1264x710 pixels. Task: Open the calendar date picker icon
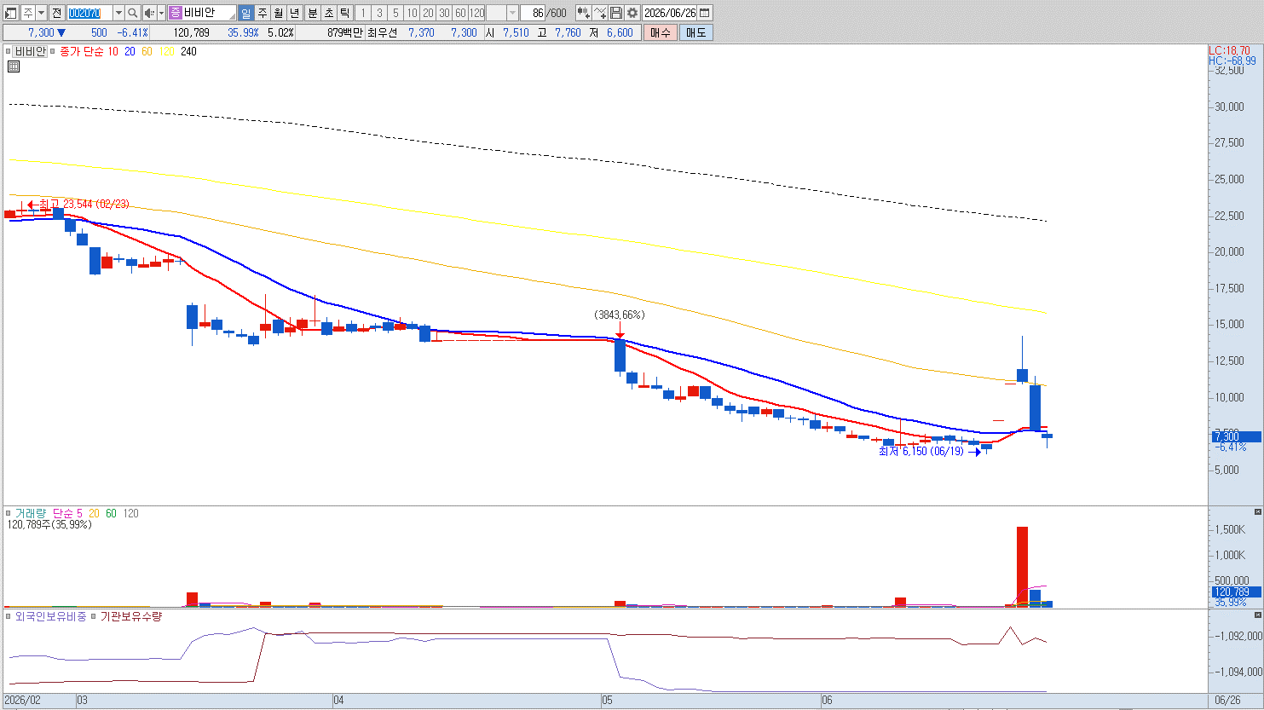705,13
